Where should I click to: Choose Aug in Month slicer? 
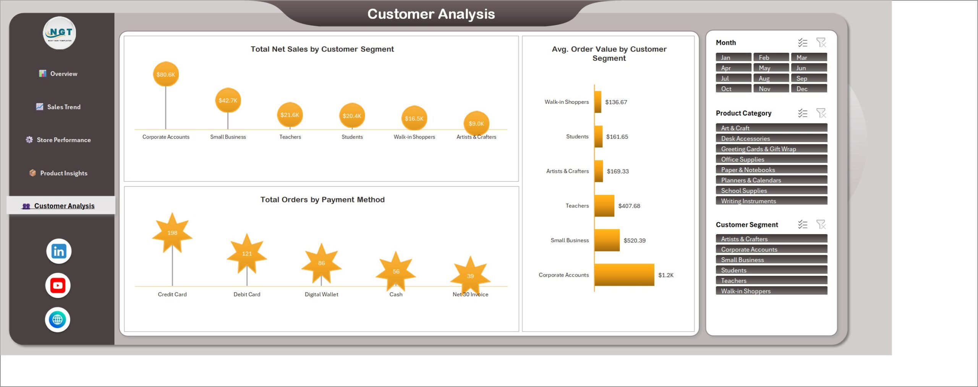pos(771,78)
